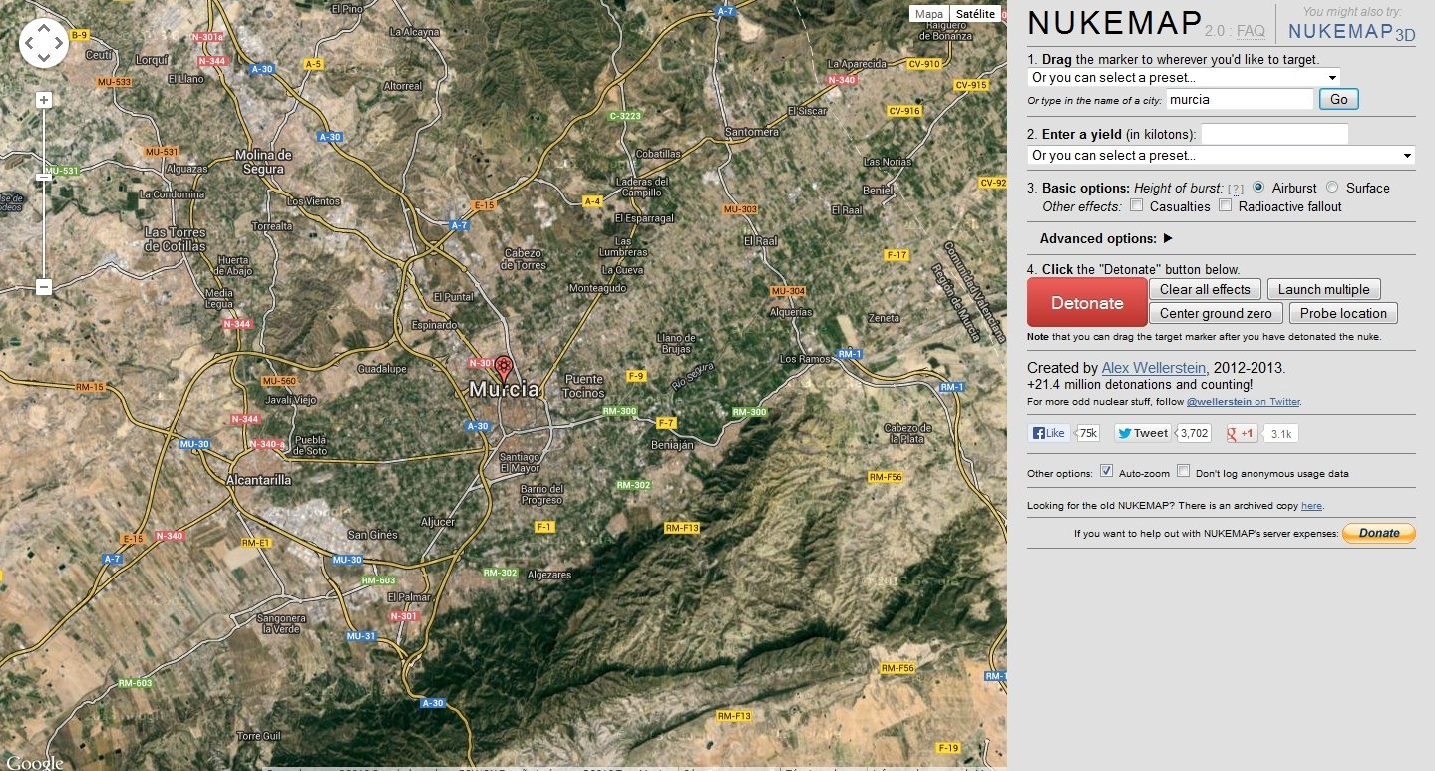
Task: Click the PayPal Donate button
Action: [x=1379, y=533]
